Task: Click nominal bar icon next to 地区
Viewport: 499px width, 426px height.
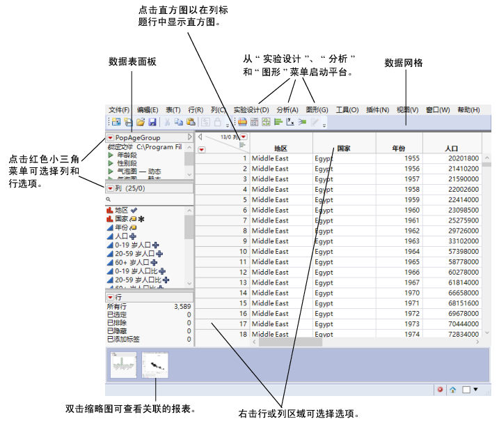Action: tap(110, 210)
